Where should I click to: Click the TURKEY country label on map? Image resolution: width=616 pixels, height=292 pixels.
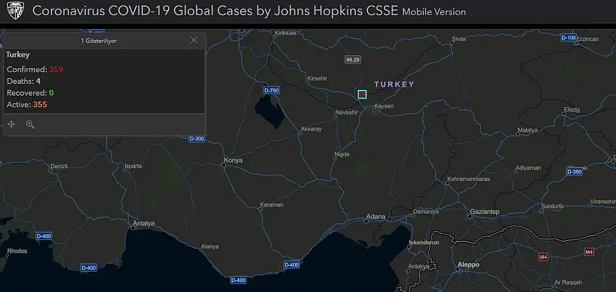[x=394, y=84]
